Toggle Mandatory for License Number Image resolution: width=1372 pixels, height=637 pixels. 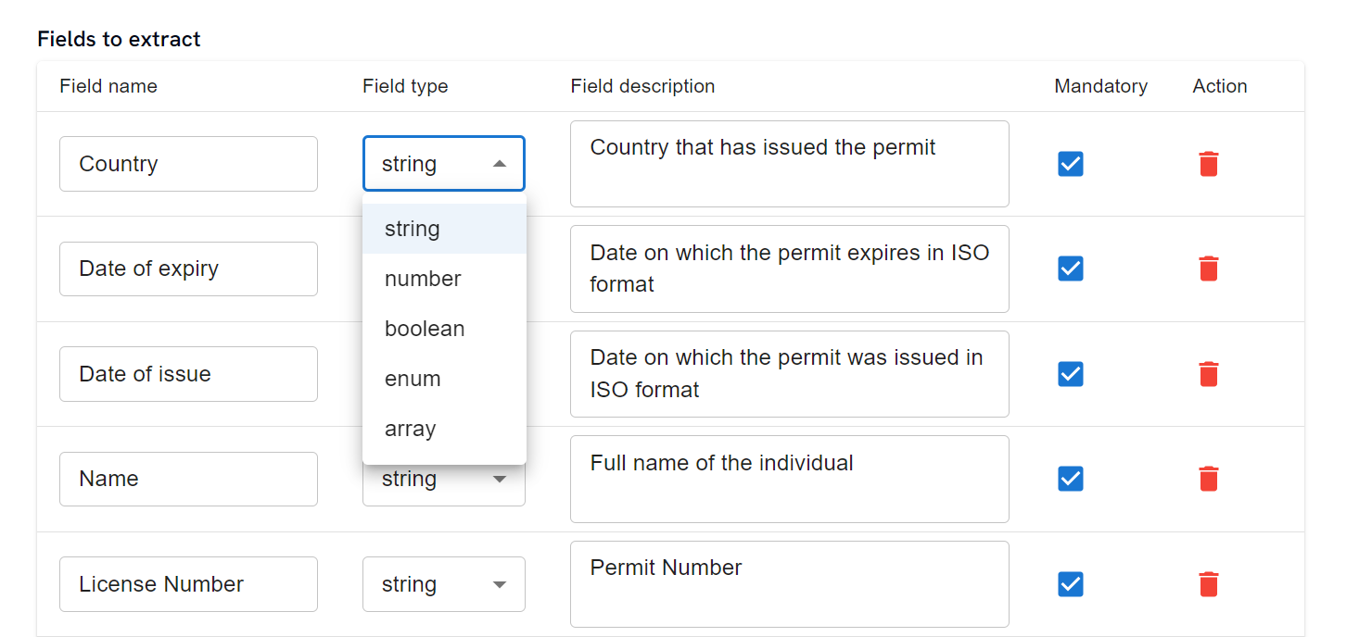[x=1070, y=584]
